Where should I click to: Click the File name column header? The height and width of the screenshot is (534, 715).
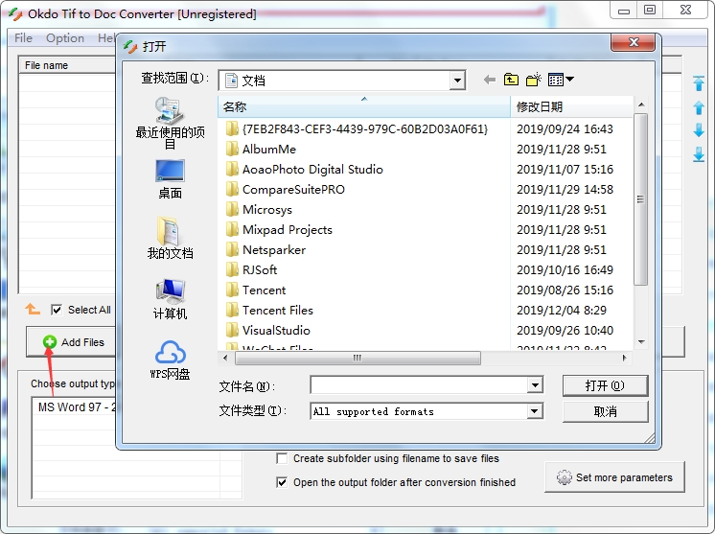(67, 65)
